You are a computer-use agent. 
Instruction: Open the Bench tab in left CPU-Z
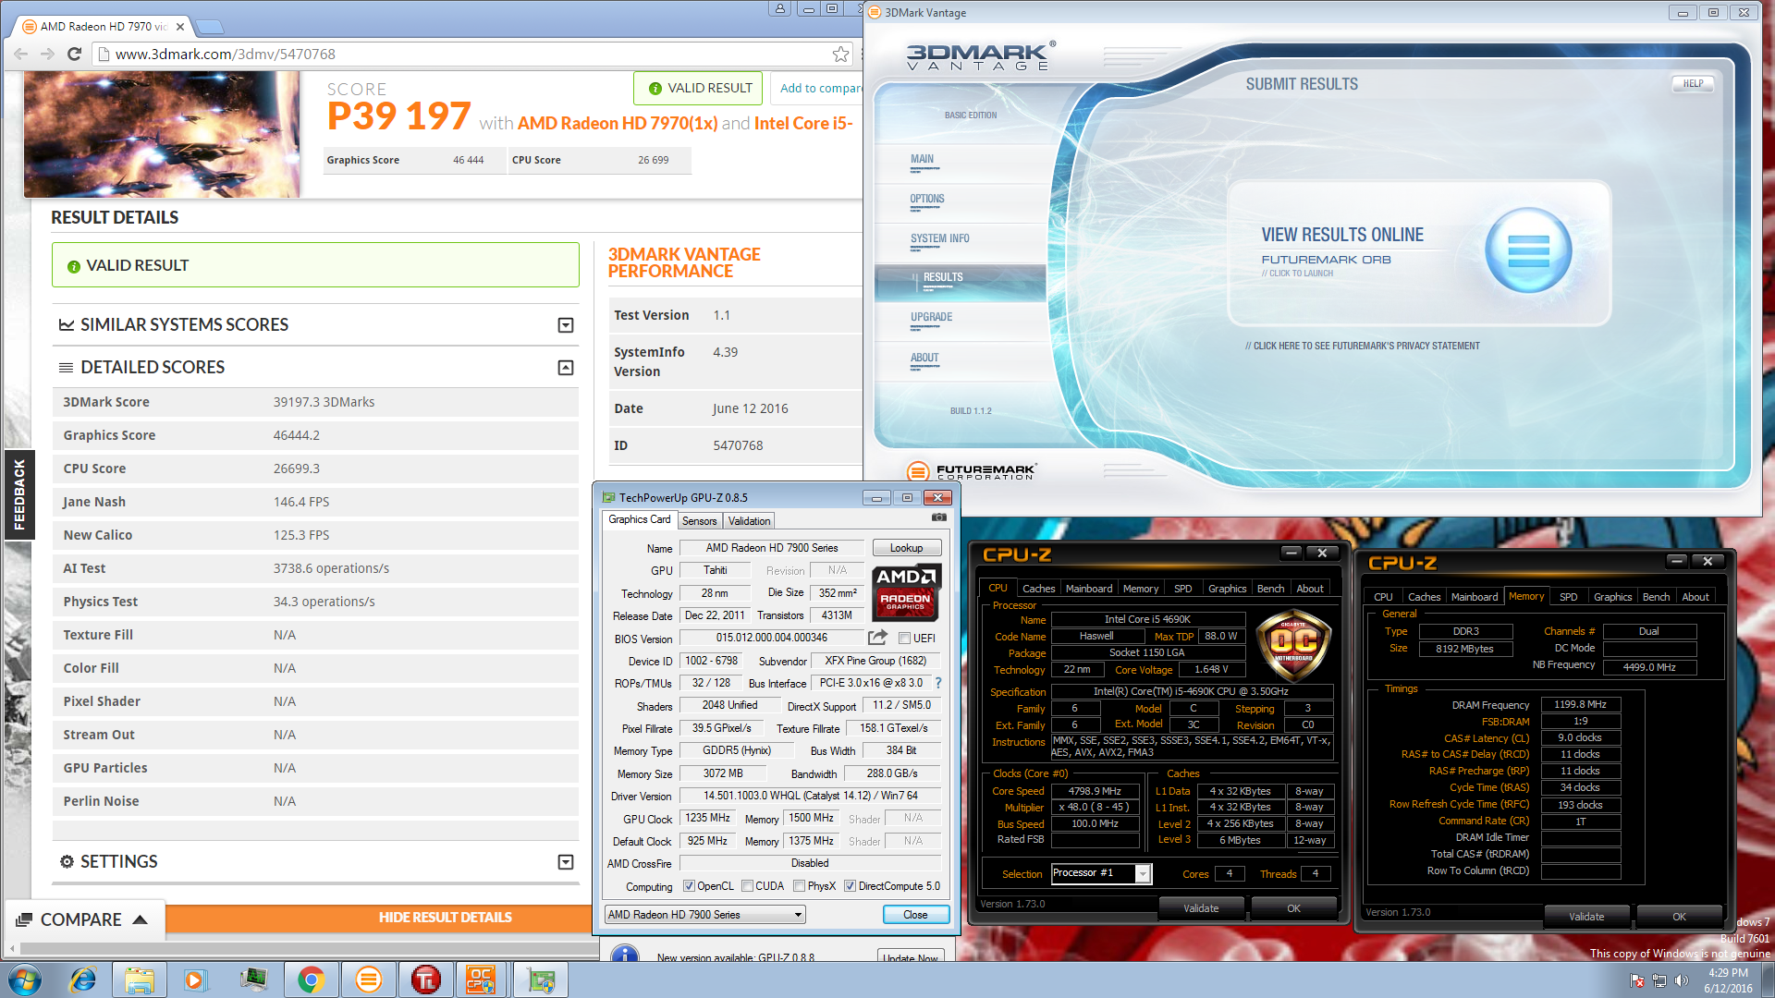[x=1270, y=589]
